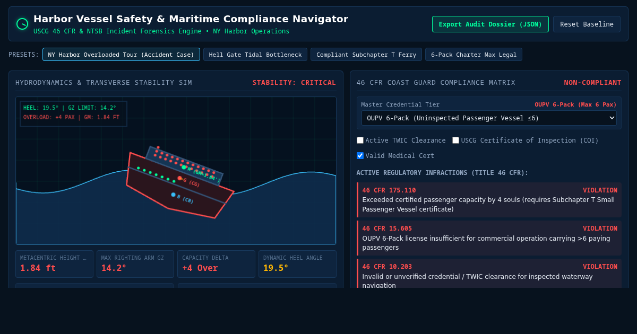Click the Active Regulatory Infractions heading
Image resolution: width=637 pixels, height=334 pixels.
coord(442,173)
